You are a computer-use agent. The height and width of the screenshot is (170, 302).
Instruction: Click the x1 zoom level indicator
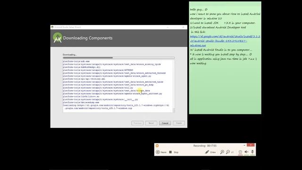pyautogui.click(x=232, y=152)
